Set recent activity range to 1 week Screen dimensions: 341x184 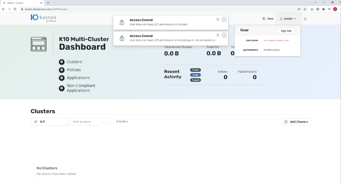tap(196, 80)
